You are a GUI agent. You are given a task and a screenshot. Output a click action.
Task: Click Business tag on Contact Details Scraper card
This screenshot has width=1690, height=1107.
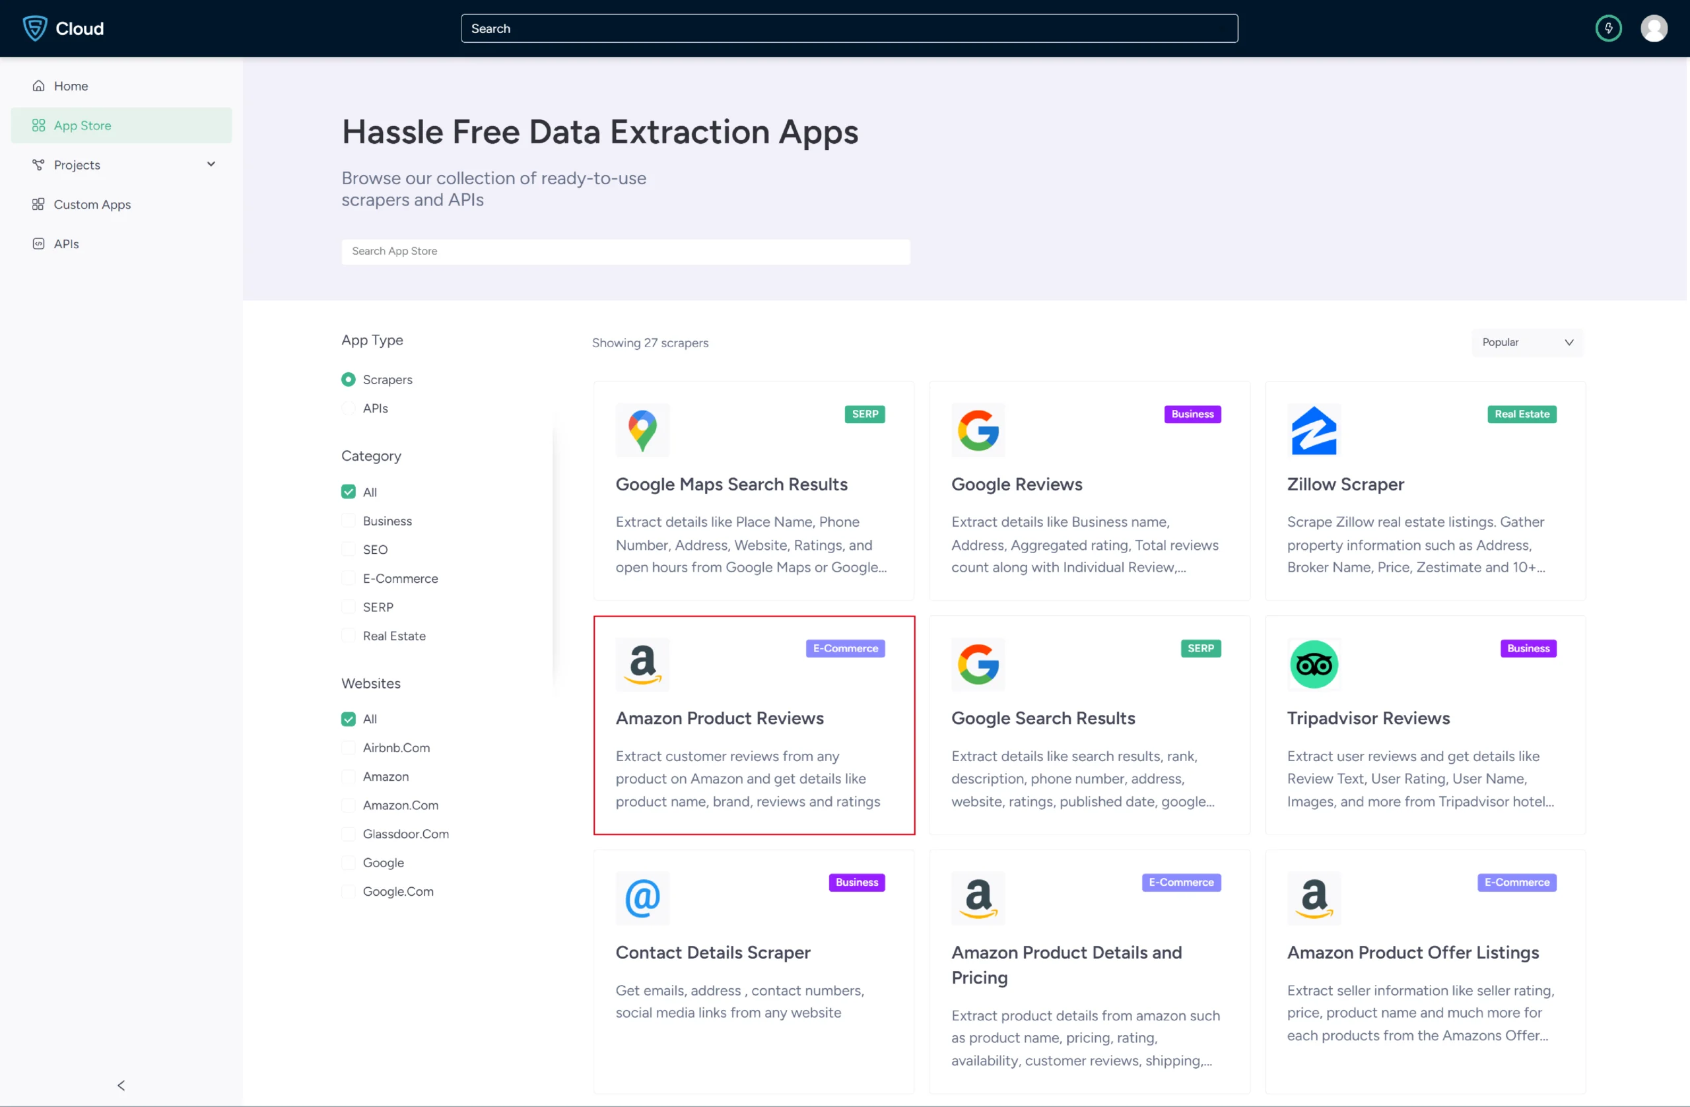856,883
